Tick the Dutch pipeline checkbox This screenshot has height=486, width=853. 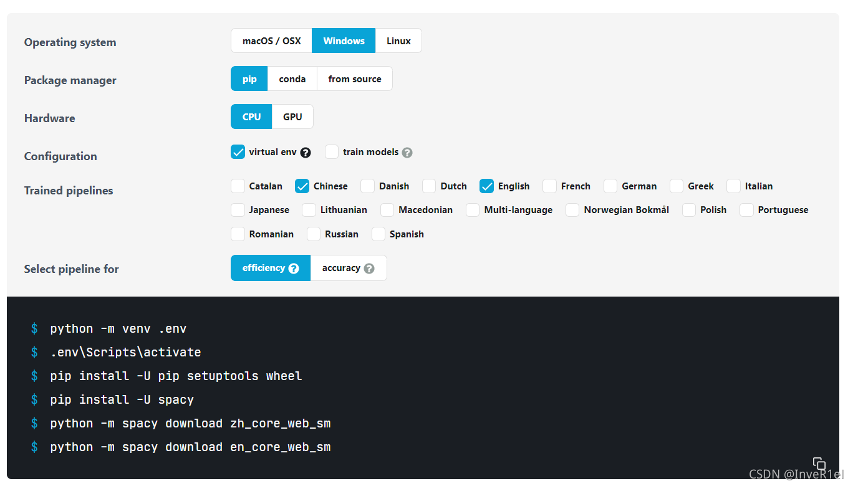429,186
